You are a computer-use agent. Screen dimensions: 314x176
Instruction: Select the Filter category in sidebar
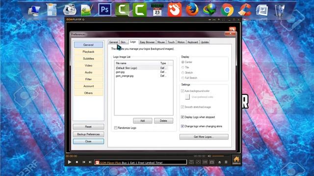tap(88, 79)
